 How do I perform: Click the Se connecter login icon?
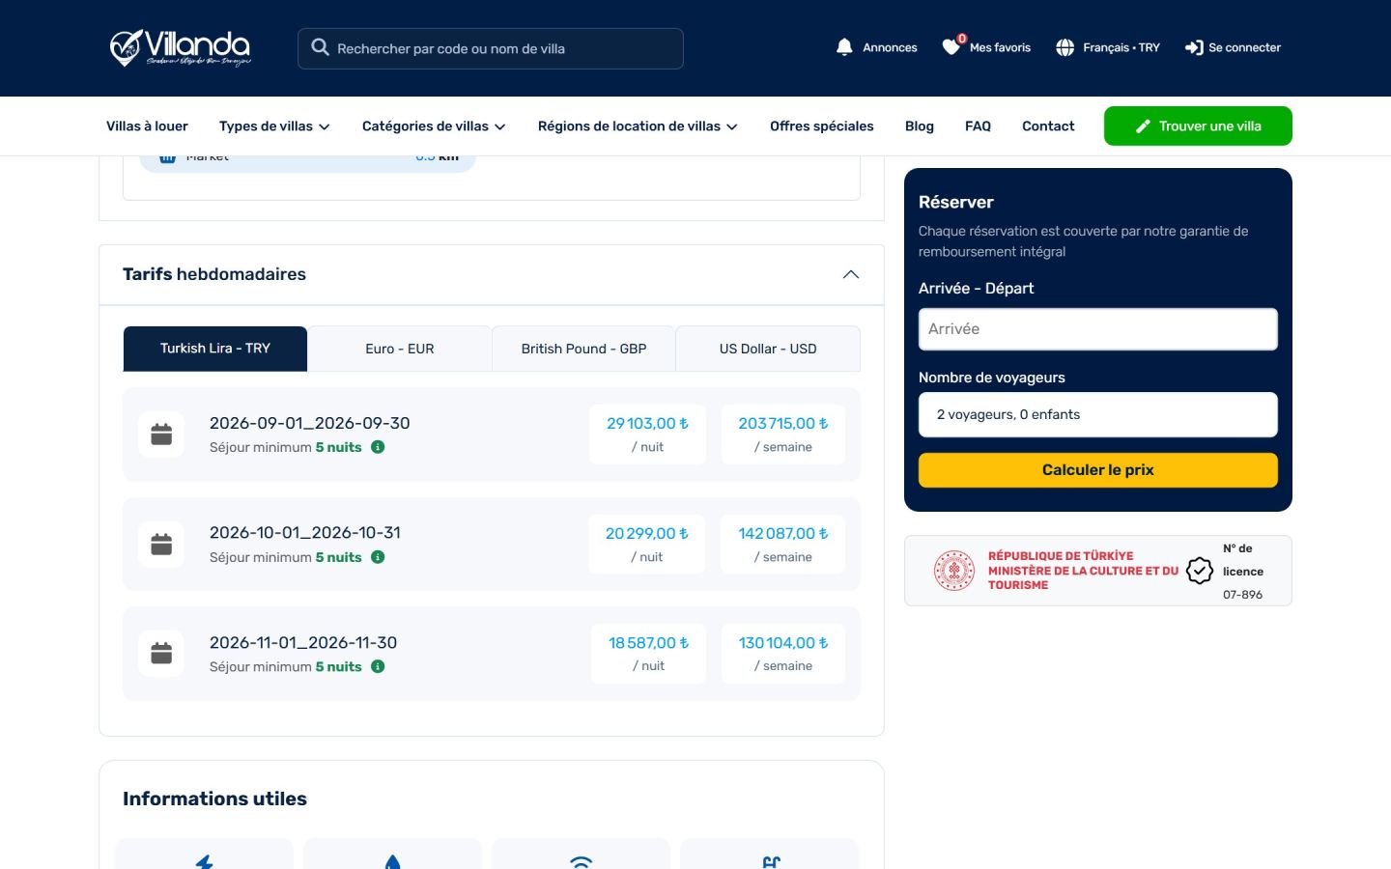[1194, 47]
